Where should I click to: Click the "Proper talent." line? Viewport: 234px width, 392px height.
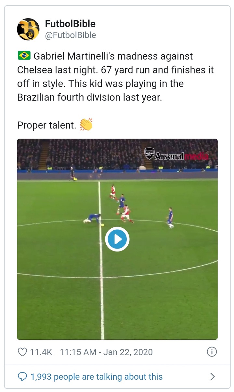tap(46, 125)
